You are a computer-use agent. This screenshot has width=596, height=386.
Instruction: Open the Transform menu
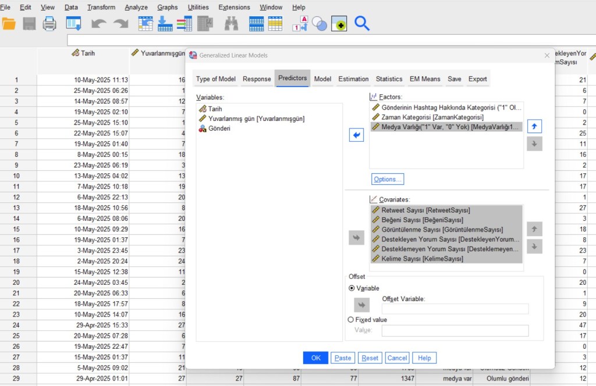(101, 8)
